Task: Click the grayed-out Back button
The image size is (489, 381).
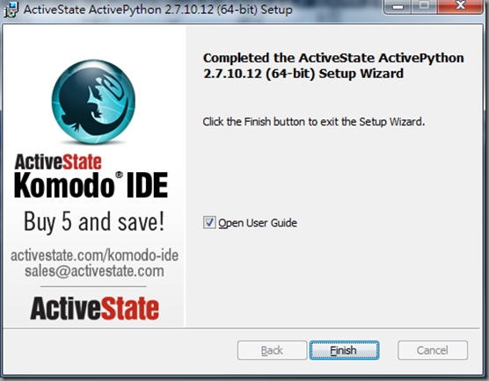Action: coord(272,350)
